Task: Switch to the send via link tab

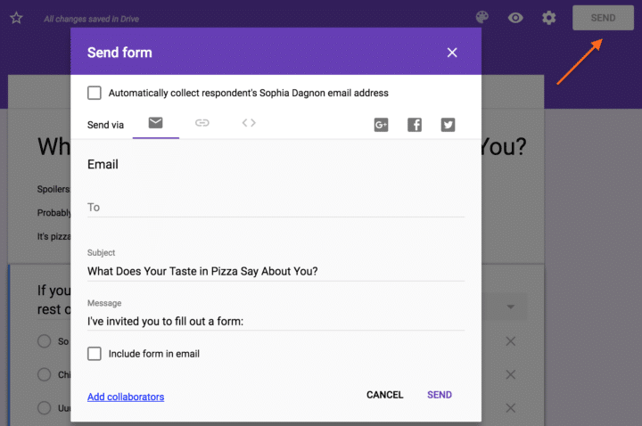Action: 202,123
